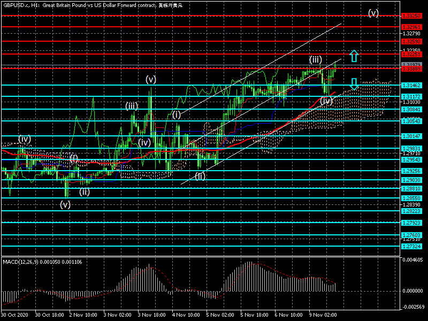Click the 0.004605 MACD scale value

(413, 259)
